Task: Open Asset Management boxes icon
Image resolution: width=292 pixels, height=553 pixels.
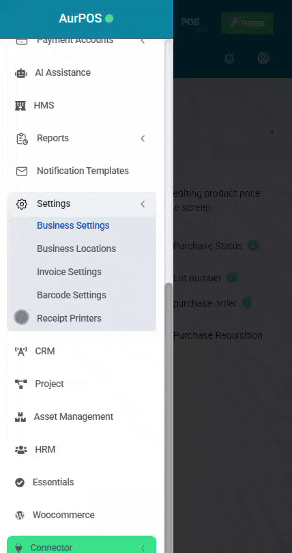Action: [20, 417]
